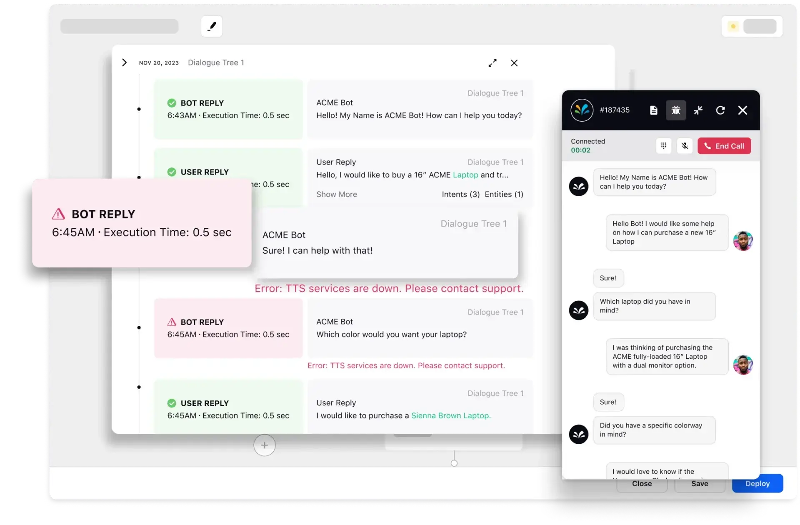Click the mute microphone icon
This screenshot has width=800, height=525.
point(685,146)
